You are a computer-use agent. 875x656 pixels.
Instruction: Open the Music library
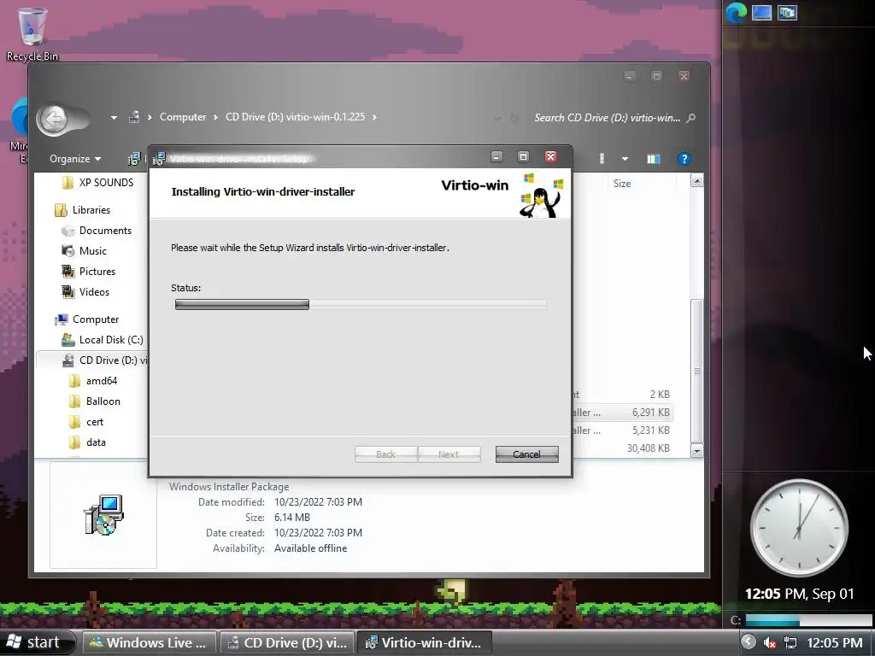[x=84, y=251]
